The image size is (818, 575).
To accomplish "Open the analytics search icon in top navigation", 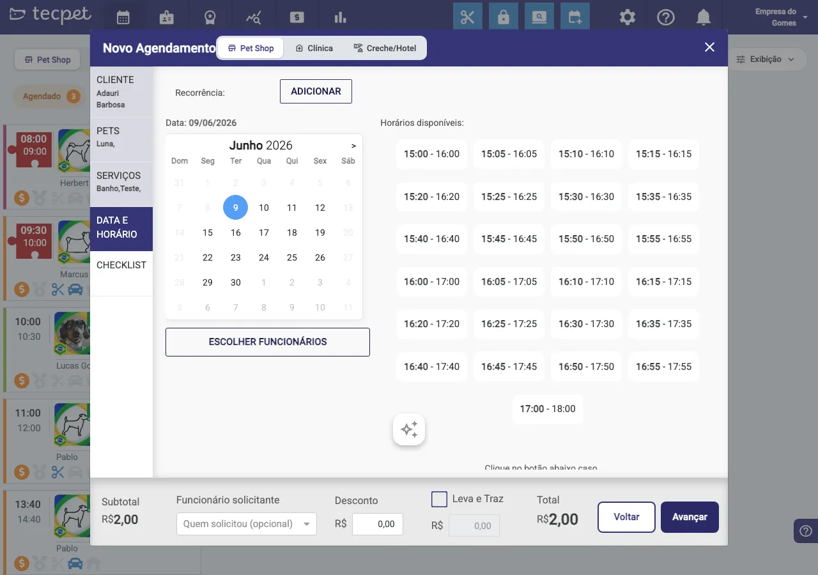I will (253, 17).
